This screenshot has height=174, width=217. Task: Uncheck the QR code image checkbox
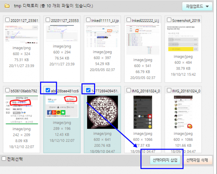tap(88, 90)
